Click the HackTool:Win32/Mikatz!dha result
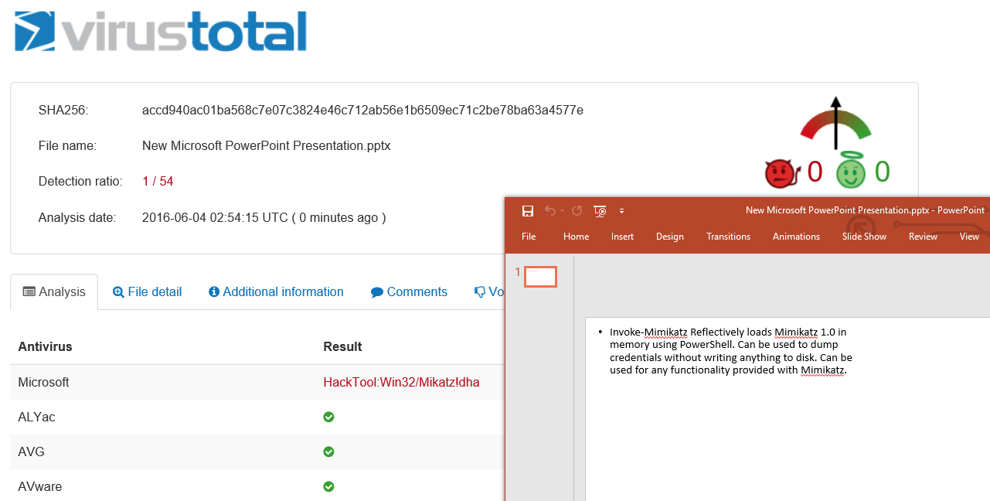The width and height of the screenshot is (990, 501). pyautogui.click(x=401, y=382)
